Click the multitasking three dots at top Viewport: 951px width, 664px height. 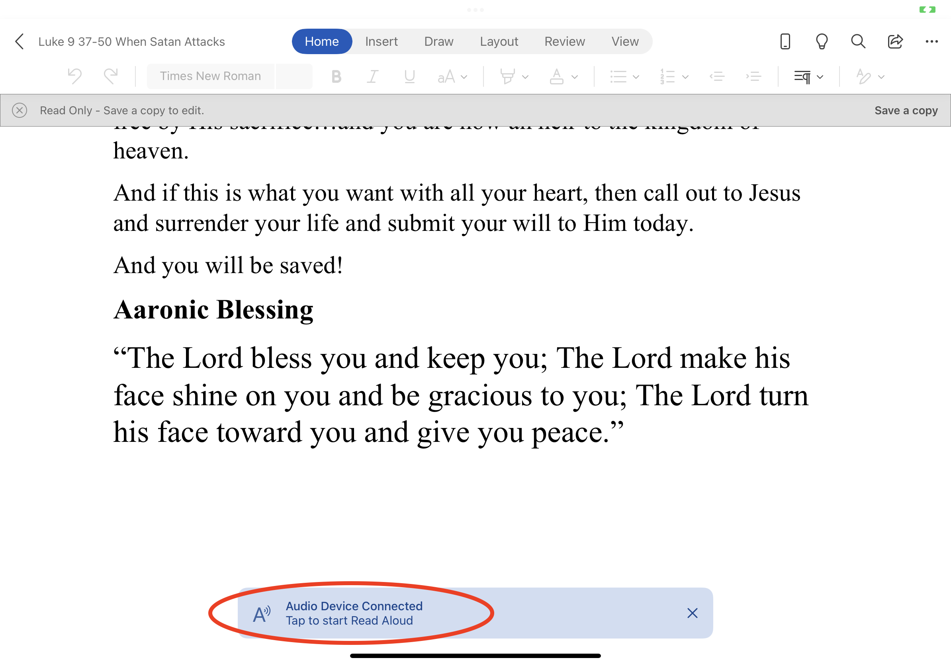[x=475, y=10]
